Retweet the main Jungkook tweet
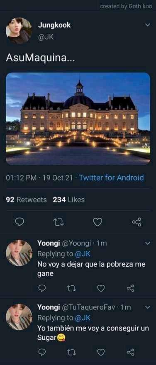The width and height of the screenshot is (156, 365). pyautogui.click(x=58, y=222)
